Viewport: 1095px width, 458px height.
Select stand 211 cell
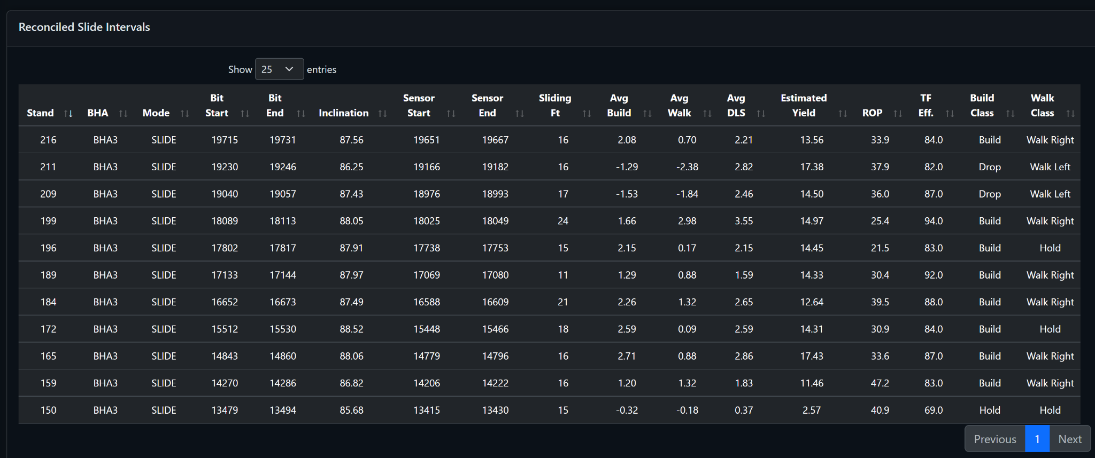click(49, 167)
